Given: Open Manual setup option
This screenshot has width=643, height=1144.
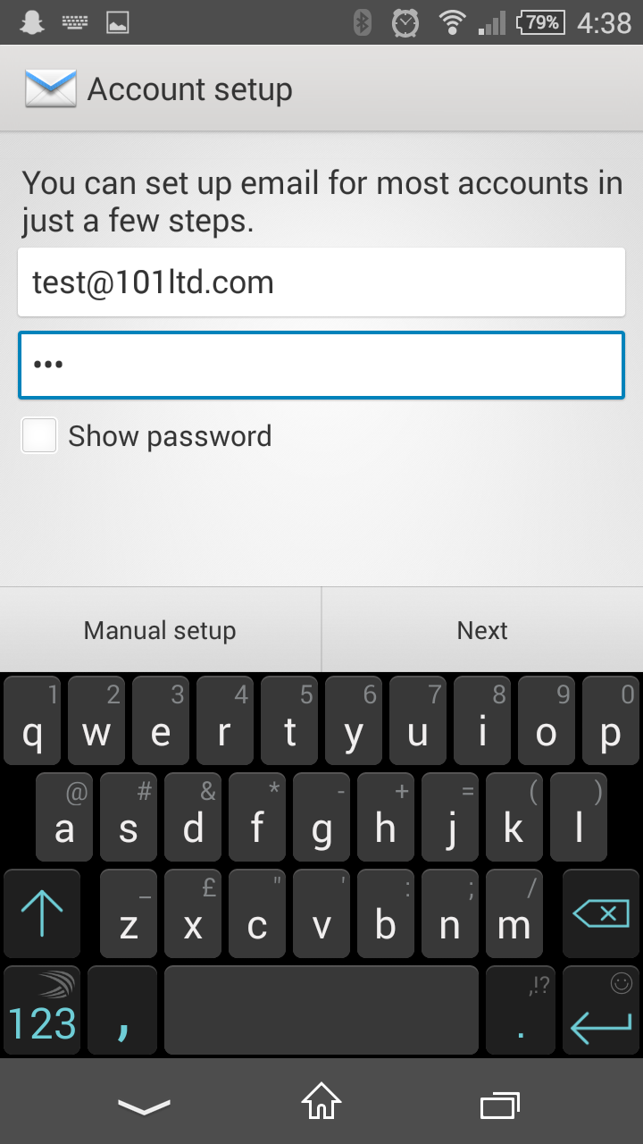Looking at the screenshot, I should (x=160, y=630).
